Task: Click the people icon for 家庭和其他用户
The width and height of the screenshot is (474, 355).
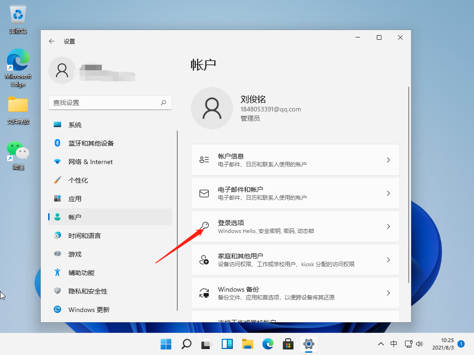Action: click(204, 259)
